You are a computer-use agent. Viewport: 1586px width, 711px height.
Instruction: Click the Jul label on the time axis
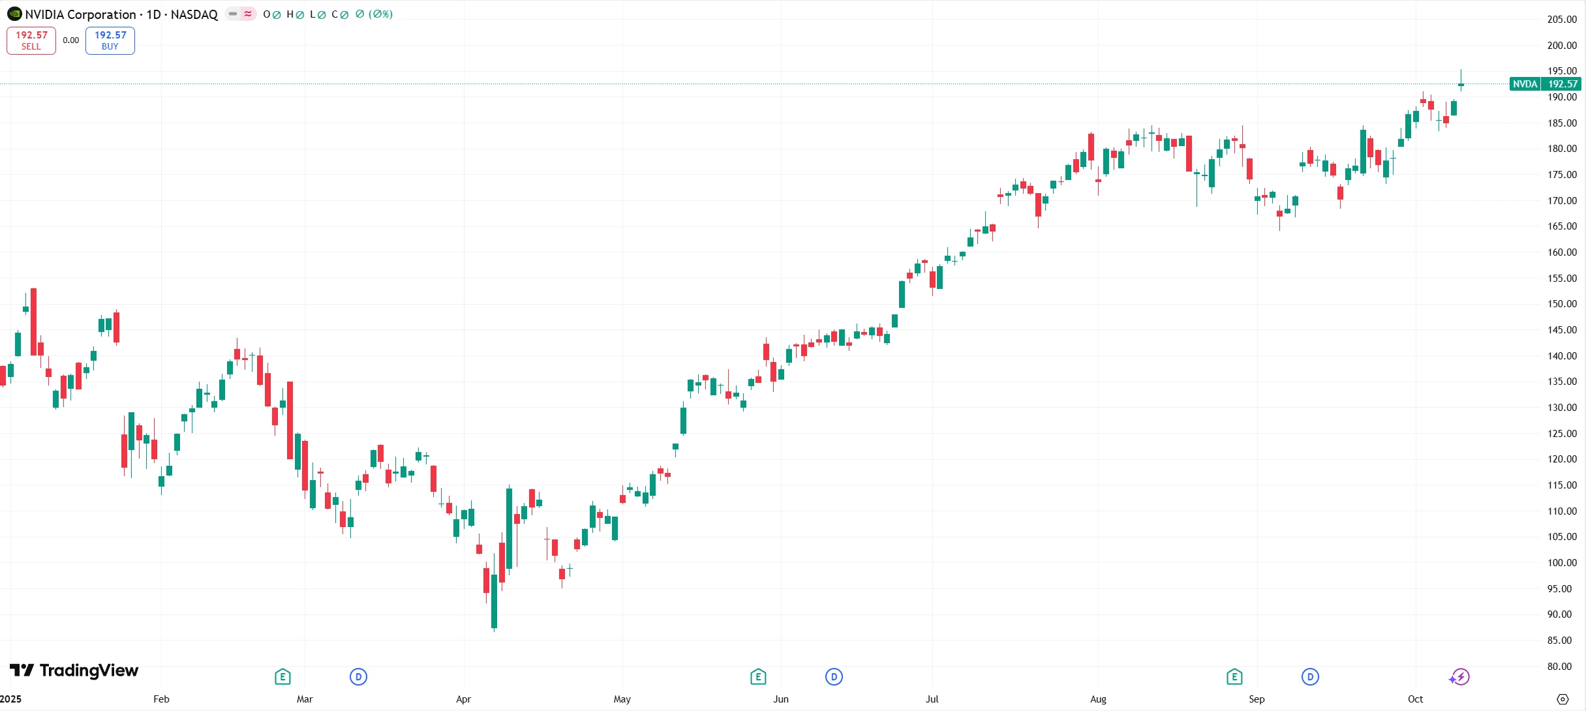click(932, 699)
